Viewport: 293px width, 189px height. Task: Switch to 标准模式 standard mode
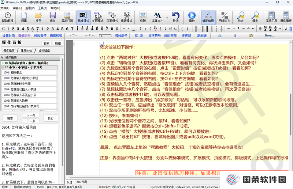click(x=84, y=17)
